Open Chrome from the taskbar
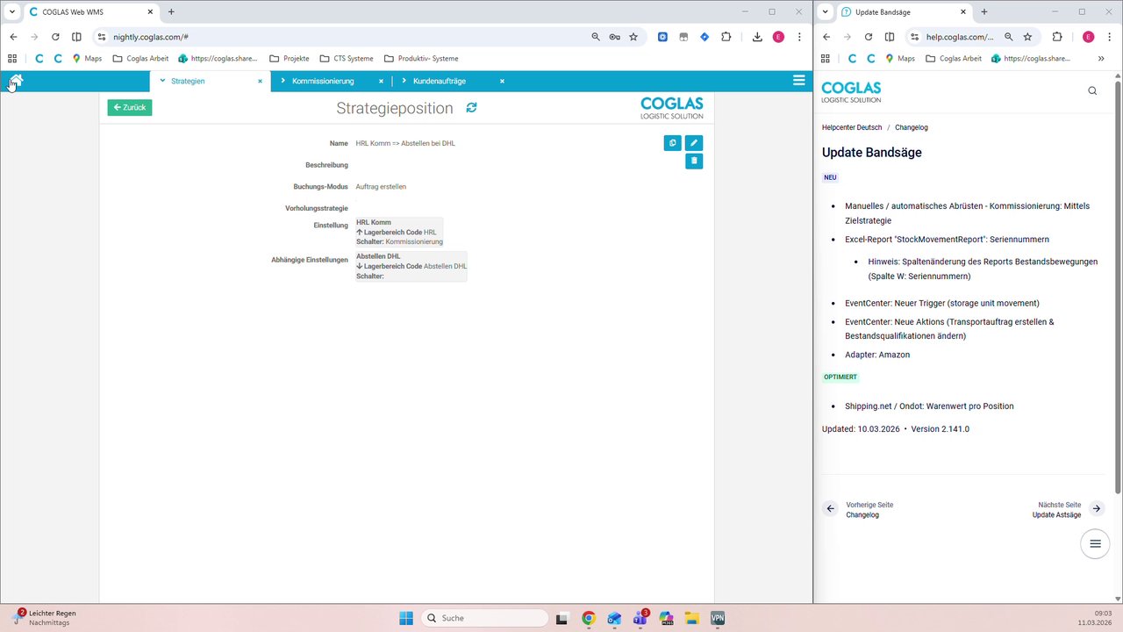Image resolution: width=1123 pixels, height=632 pixels. 589,618
